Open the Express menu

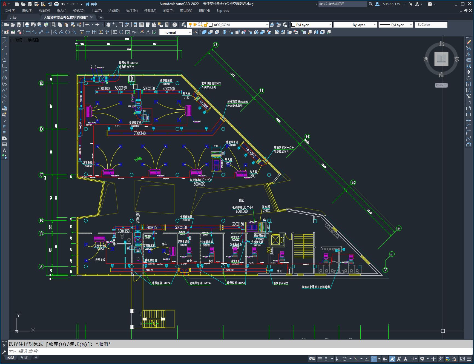coord(223,11)
